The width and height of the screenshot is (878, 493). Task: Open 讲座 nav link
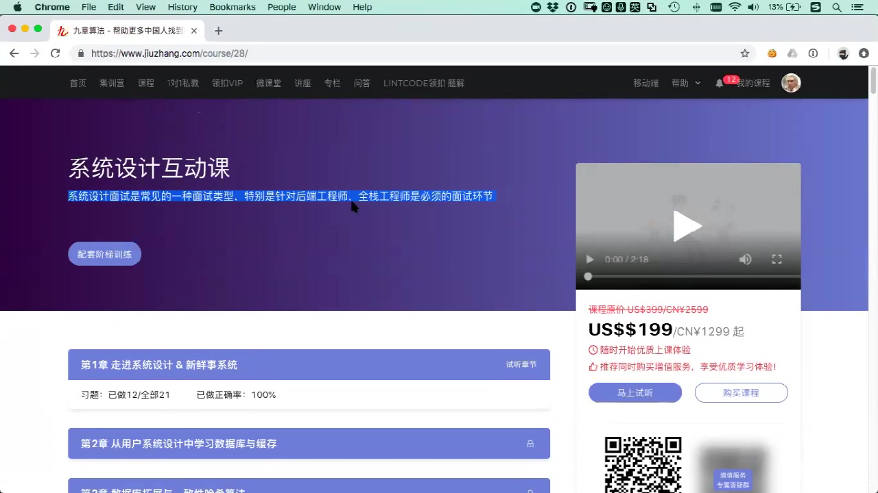(x=302, y=83)
